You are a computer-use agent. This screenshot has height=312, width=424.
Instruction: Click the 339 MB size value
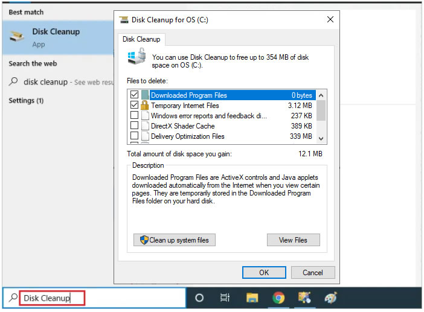tap(301, 136)
